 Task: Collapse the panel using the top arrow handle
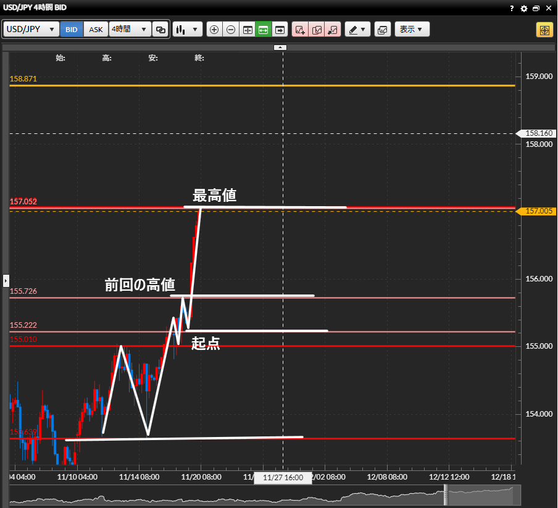point(280,48)
